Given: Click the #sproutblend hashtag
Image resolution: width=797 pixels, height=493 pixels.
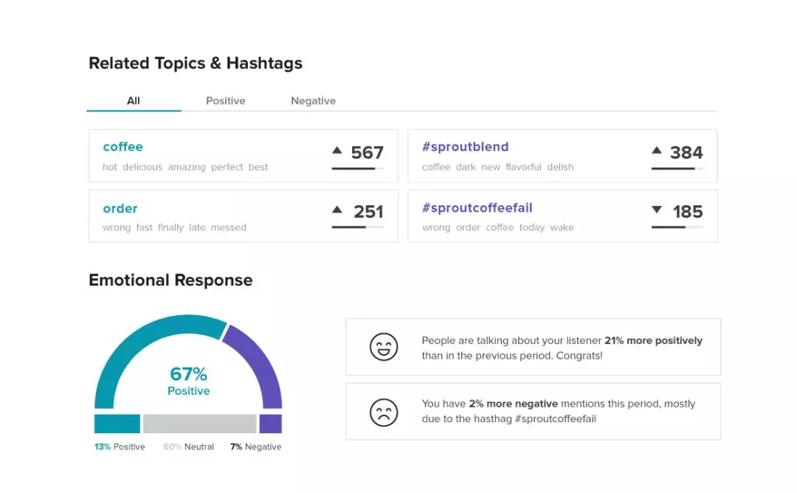Looking at the screenshot, I should [x=465, y=147].
